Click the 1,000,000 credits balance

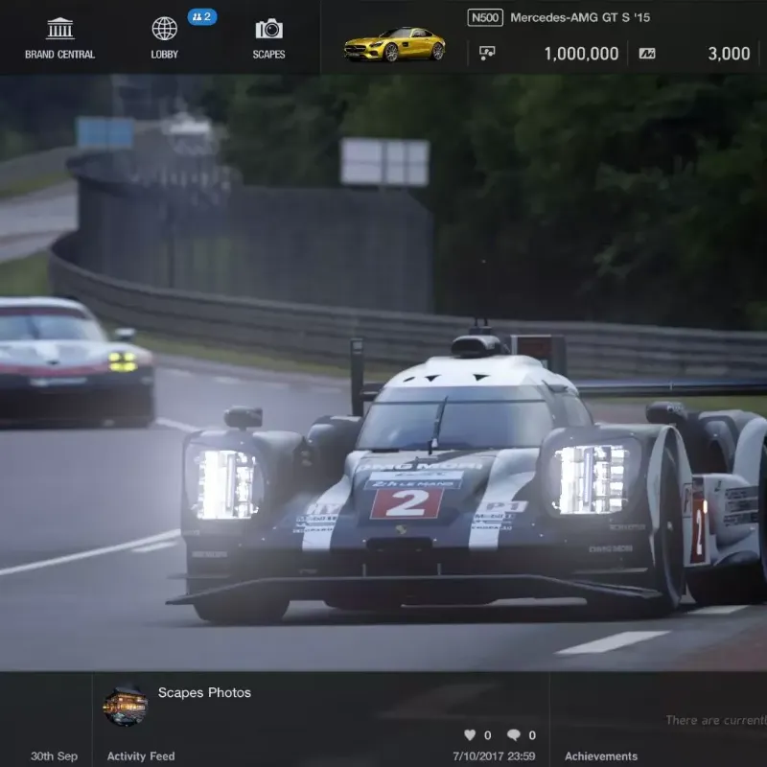click(x=581, y=54)
